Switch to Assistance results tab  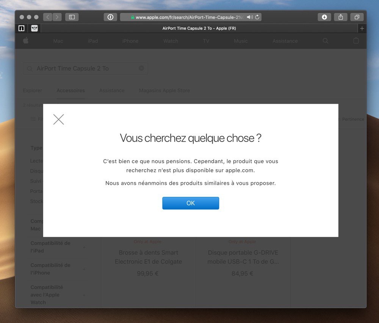[x=112, y=91]
